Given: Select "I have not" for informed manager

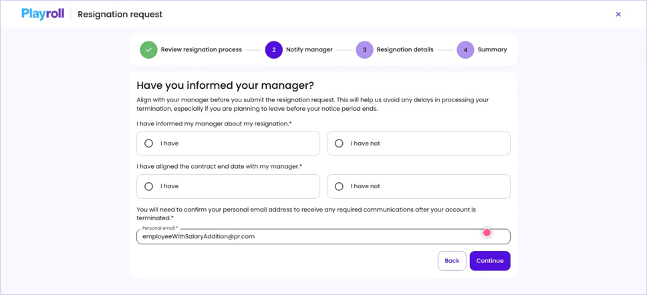Looking at the screenshot, I should [x=418, y=143].
